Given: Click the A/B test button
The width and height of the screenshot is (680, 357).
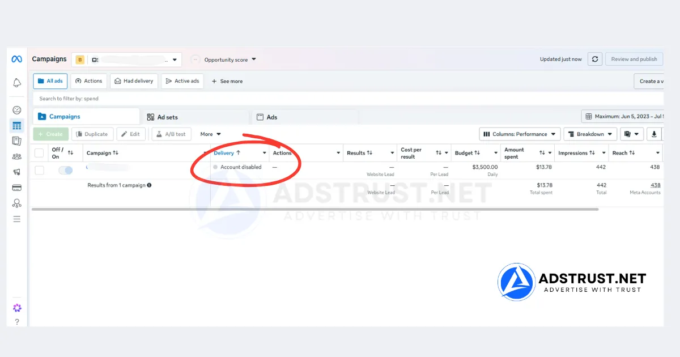Looking at the screenshot, I should (171, 134).
